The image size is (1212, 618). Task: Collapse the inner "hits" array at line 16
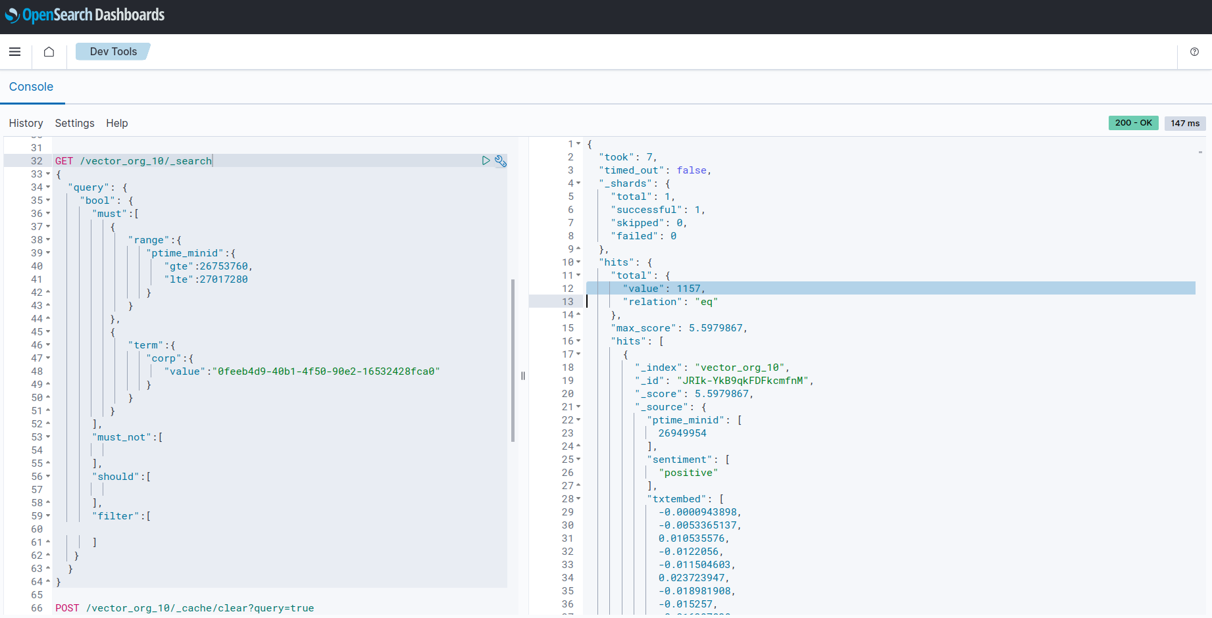tap(578, 341)
